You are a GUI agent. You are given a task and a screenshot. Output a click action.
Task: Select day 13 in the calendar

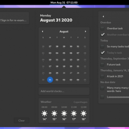click(x=71, y=60)
